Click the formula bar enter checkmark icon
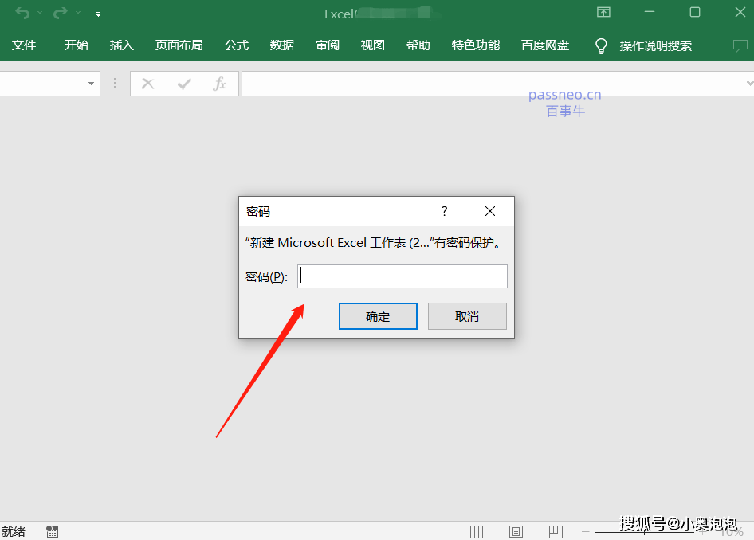Image resolution: width=754 pixels, height=540 pixels. coord(184,84)
